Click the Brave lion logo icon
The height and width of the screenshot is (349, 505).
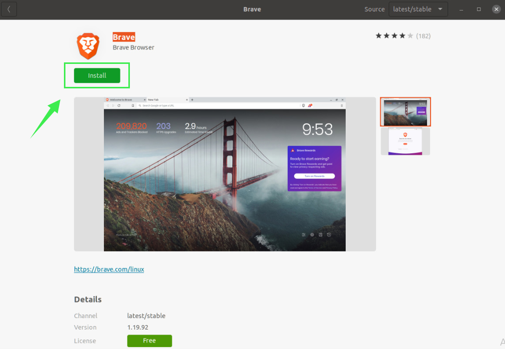pos(88,46)
